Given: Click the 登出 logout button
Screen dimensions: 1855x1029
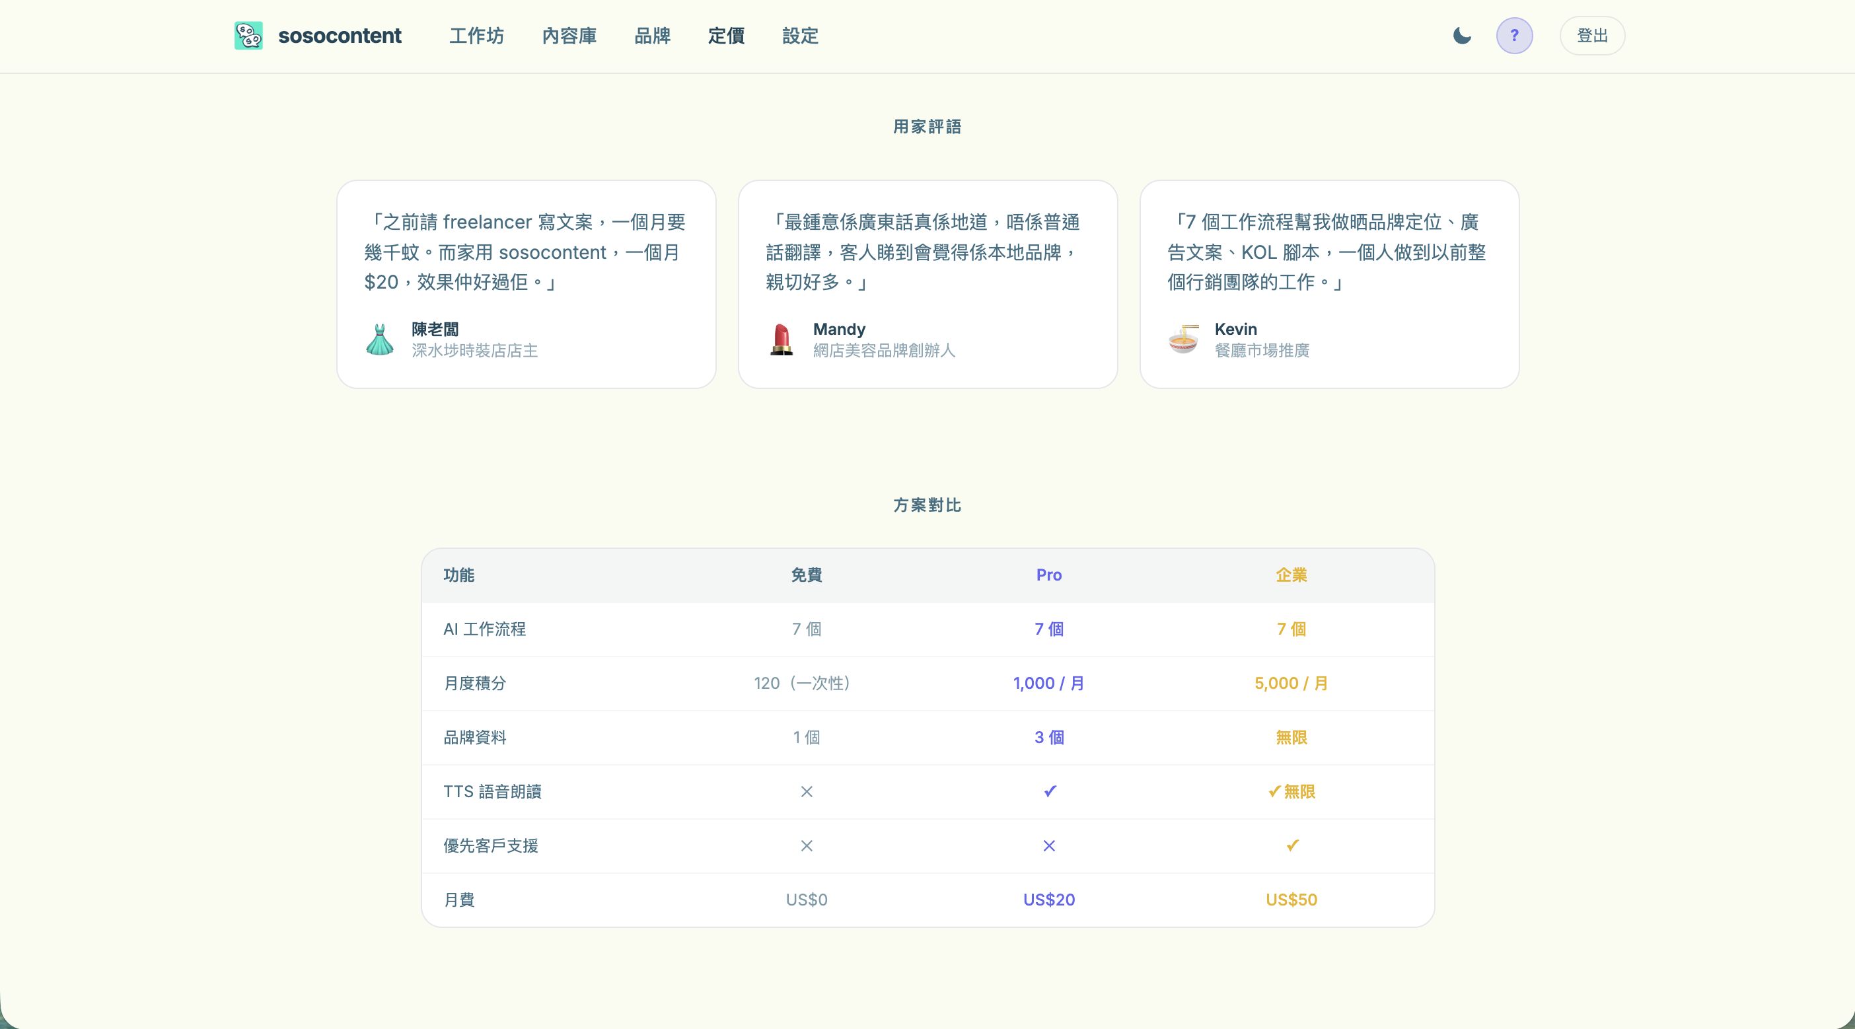Looking at the screenshot, I should pyautogui.click(x=1591, y=35).
